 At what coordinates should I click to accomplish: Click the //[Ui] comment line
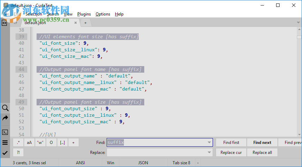48,134
